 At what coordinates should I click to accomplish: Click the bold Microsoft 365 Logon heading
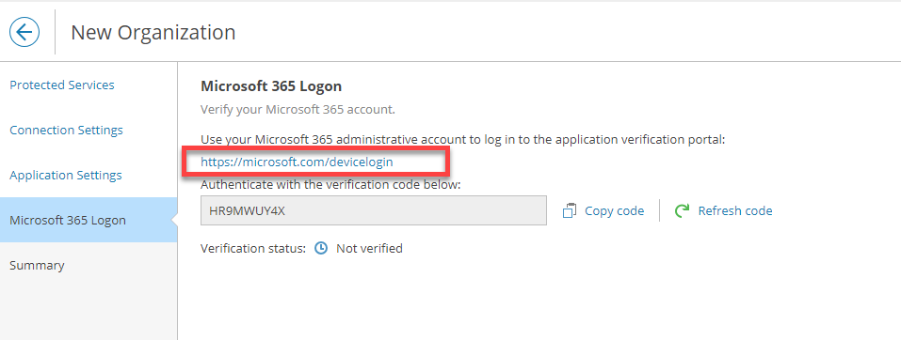point(271,86)
